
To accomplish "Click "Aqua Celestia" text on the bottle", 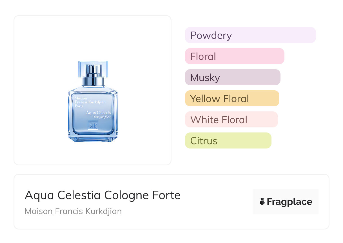I will point(98,113).
